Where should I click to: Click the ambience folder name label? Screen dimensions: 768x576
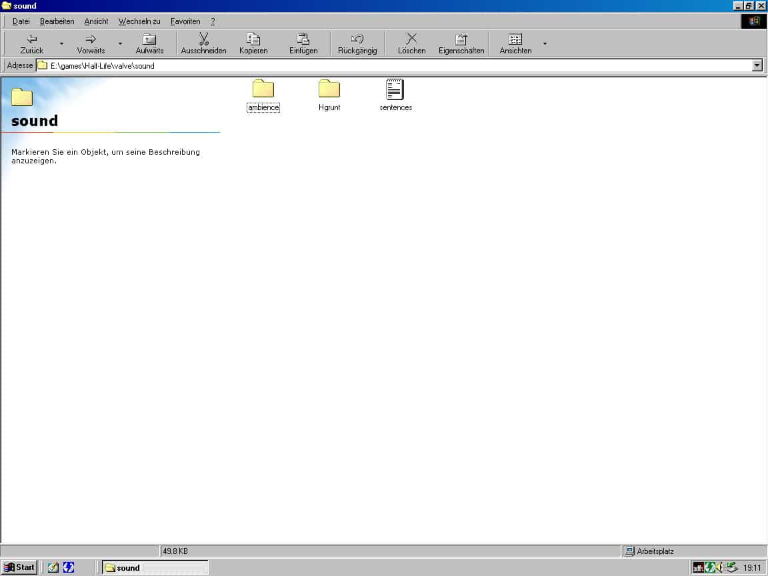pyautogui.click(x=263, y=107)
